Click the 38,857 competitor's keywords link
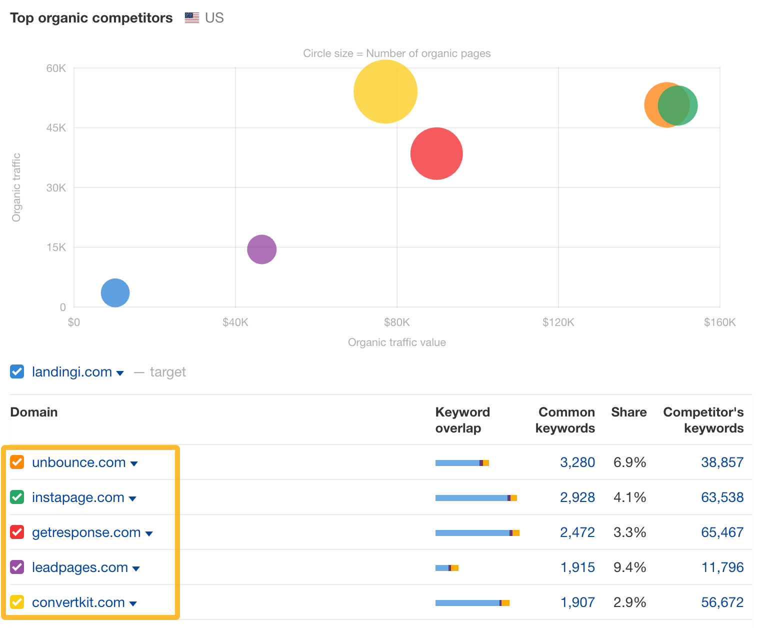 click(x=722, y=462)
